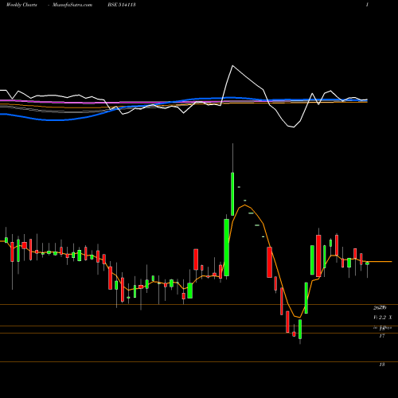The width and height of the screenshot is (398, 398).
Task: Click the peak of the white indicator line
Action: [x=232, y=65]
